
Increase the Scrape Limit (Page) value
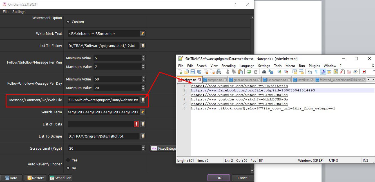(x=143, y=147)
